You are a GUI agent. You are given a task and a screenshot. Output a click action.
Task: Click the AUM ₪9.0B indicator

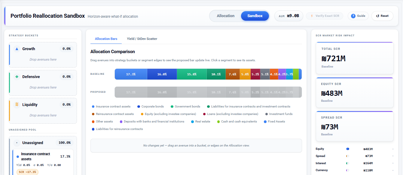coord(289,16)
